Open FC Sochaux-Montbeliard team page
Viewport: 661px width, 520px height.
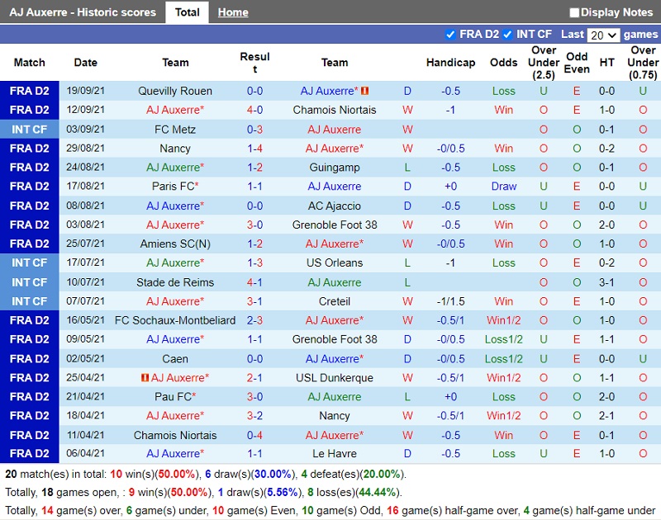[175, 320]
